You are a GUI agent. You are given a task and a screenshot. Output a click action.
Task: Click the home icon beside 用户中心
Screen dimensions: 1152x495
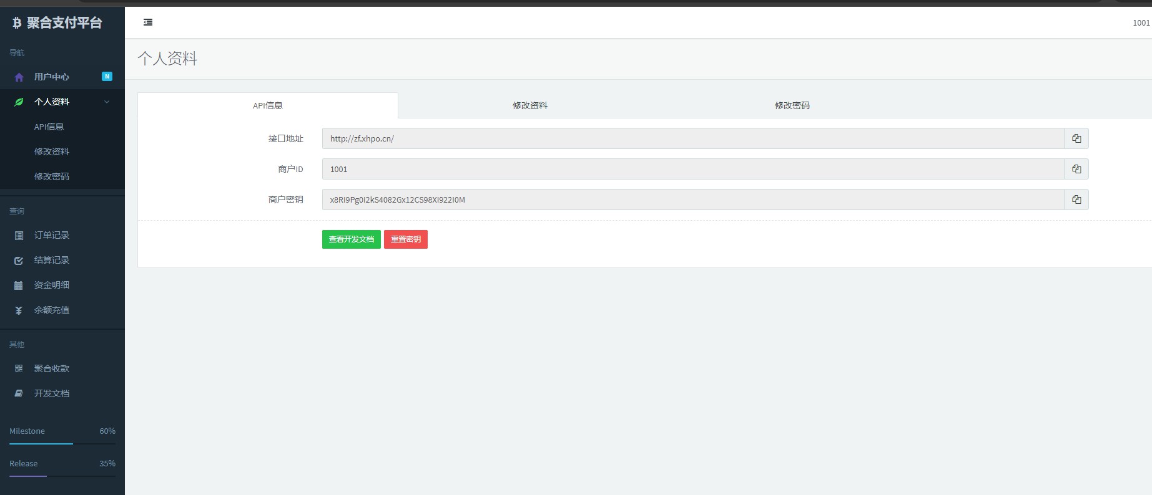19,77
